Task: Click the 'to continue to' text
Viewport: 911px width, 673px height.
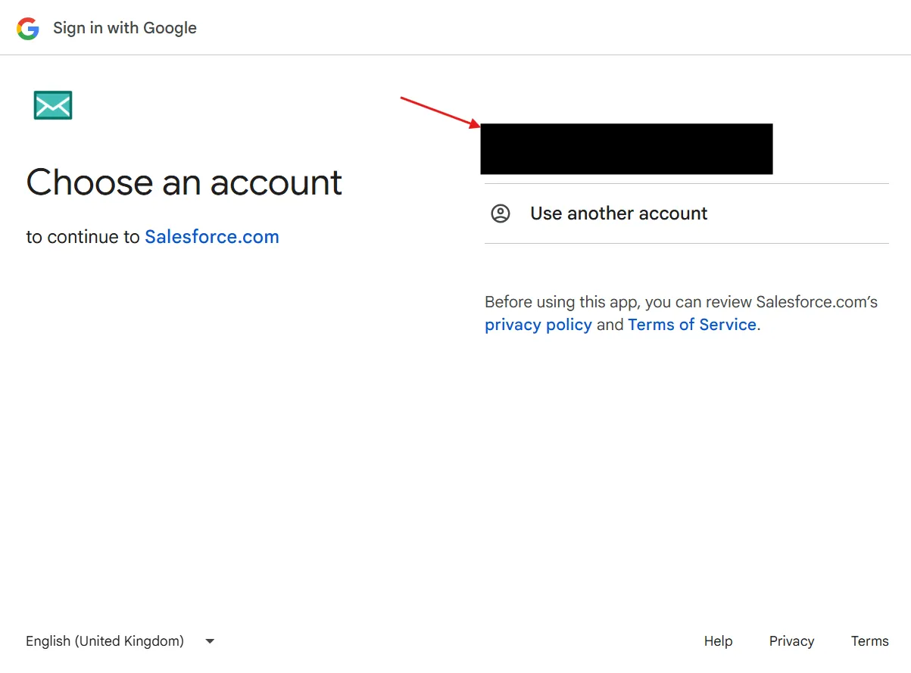Action: coord(83,237)
